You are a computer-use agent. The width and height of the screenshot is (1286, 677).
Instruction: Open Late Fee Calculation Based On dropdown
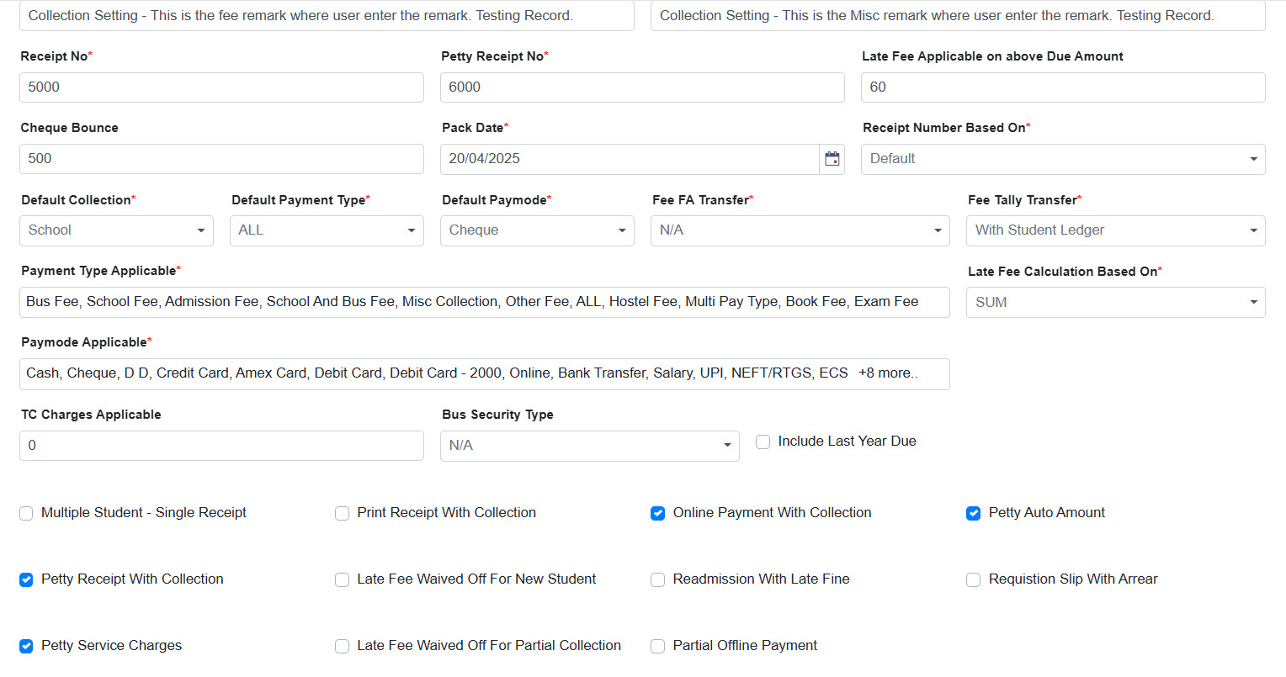1115,303
